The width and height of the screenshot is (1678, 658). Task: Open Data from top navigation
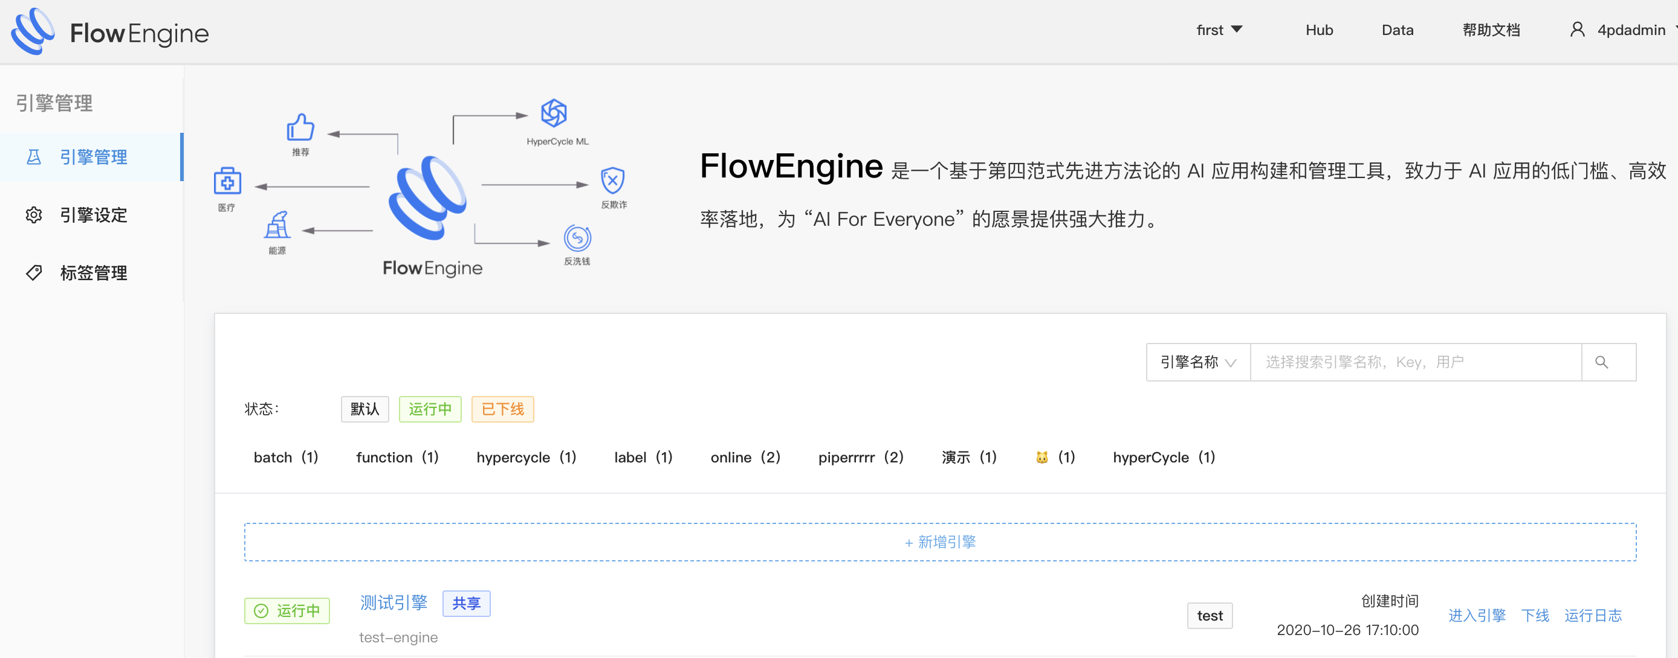(x=1398, y=30)
